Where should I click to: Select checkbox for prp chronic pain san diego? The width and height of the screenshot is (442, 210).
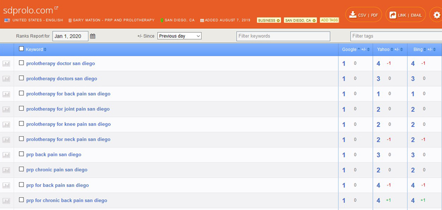click(21, 170)
